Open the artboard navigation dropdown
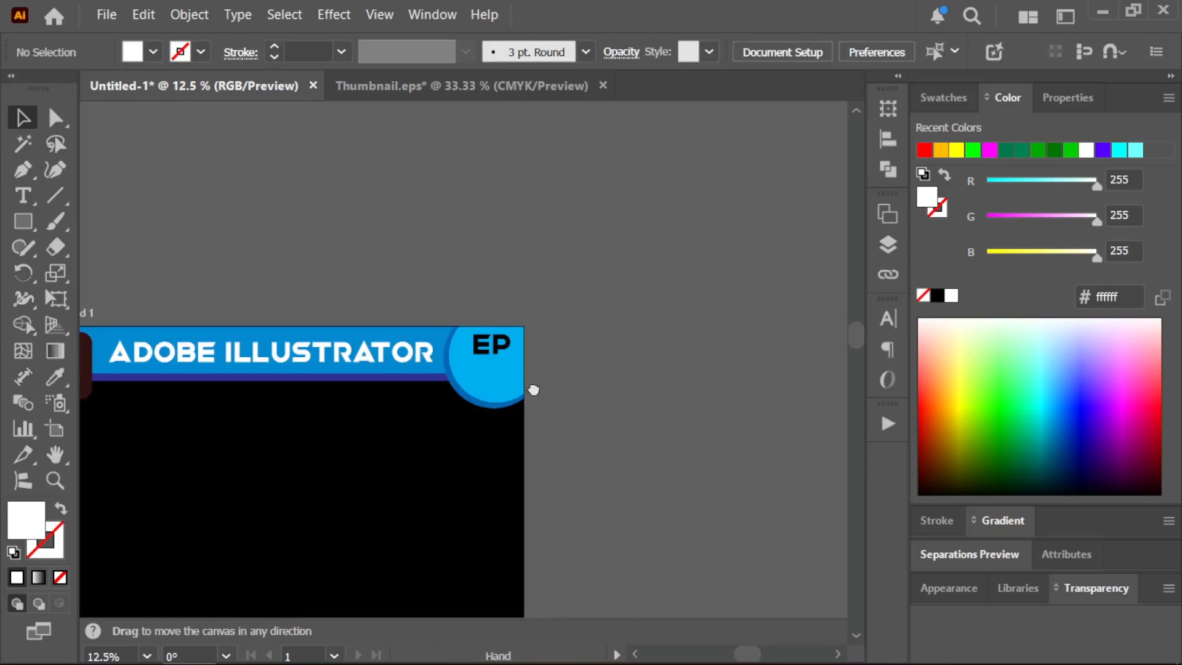 (334, 656)
